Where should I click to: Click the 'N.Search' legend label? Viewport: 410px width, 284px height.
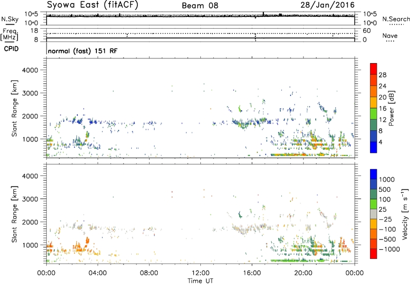(396, 19)
